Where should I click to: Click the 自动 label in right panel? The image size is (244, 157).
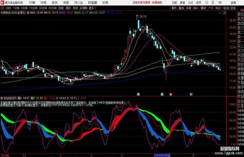pos(241,101)
